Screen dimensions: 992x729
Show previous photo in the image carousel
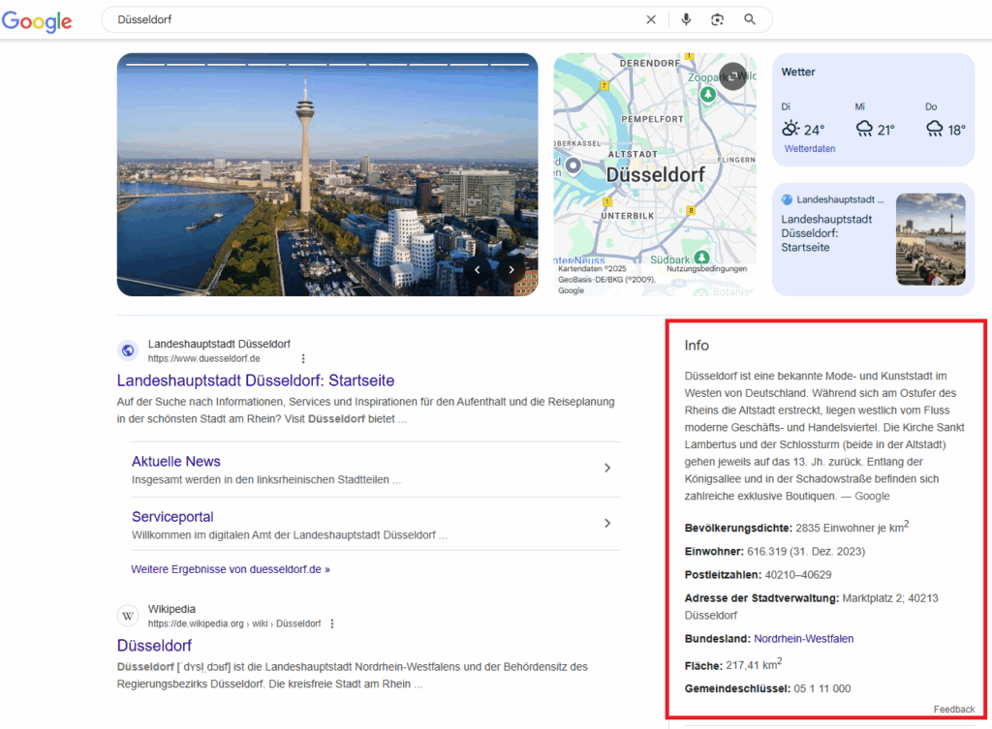pyautogui.click(x=477, y=269)
